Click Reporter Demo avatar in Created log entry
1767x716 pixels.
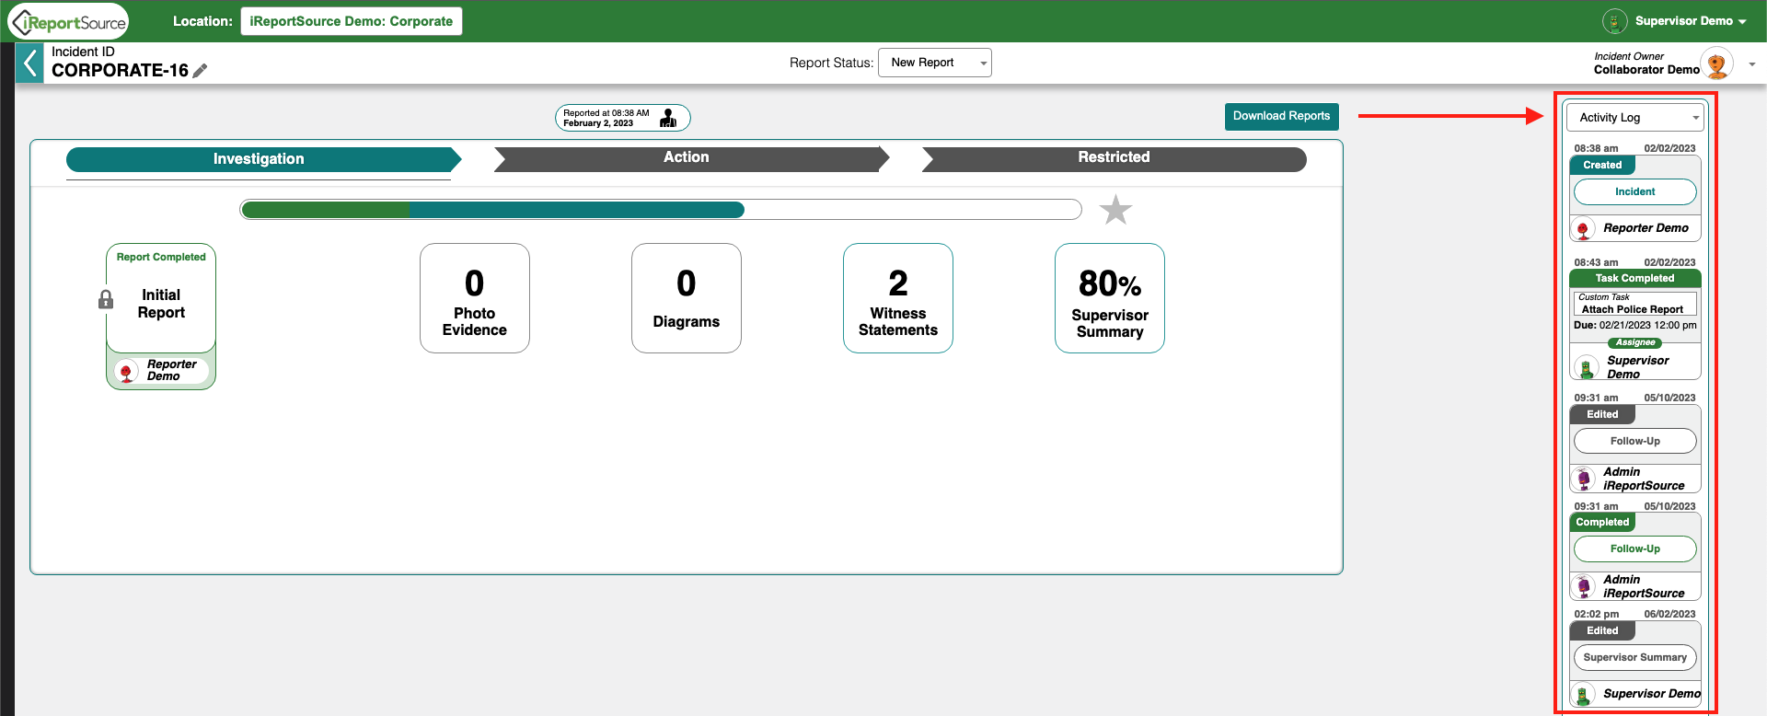1583,229
